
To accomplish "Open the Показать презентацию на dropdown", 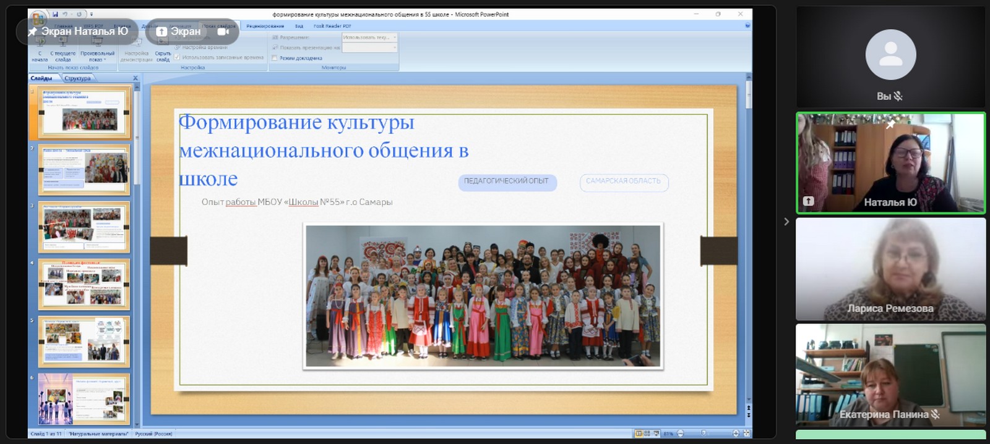I will click(369, 48).
